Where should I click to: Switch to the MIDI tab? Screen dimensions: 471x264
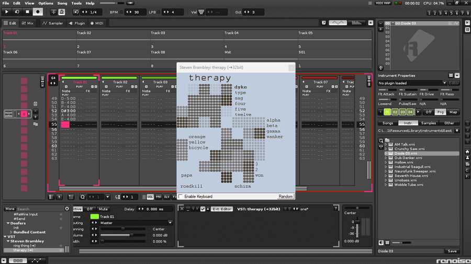tap(97, 23)
